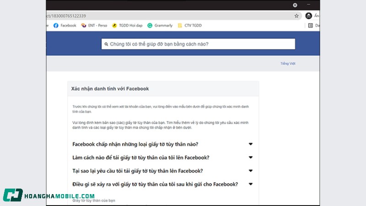
Task: Open the ENT - Perso bookmark
Action: [94, 26]
